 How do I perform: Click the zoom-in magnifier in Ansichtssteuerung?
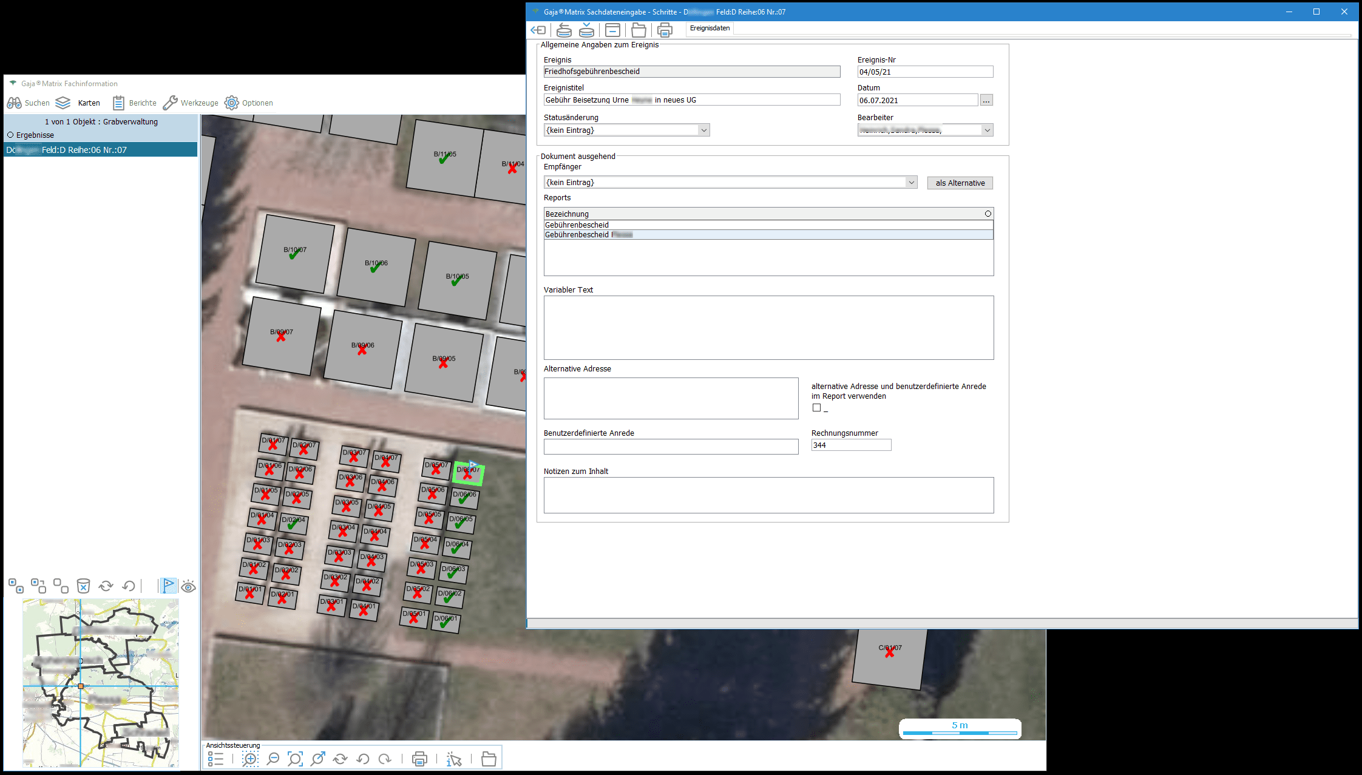250,759
